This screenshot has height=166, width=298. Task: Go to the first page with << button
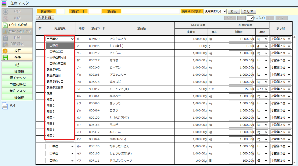(230, 18)
